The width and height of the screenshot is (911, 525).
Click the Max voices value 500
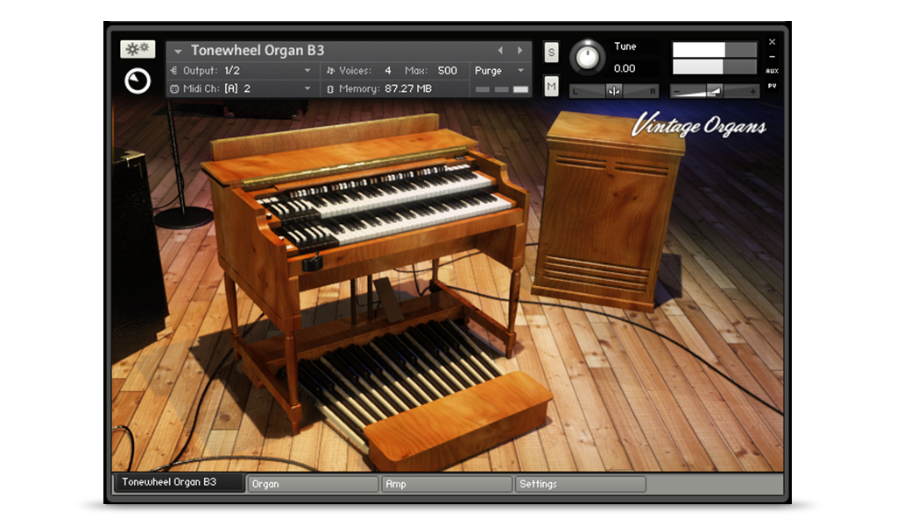click(448, 70)
